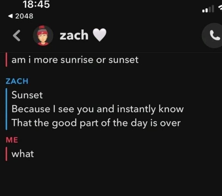Select the 'what' message

(x=23, y=154)
